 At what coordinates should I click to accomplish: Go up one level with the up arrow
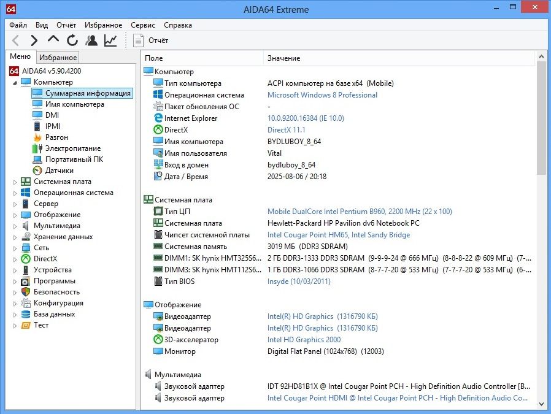pos(53,39)
